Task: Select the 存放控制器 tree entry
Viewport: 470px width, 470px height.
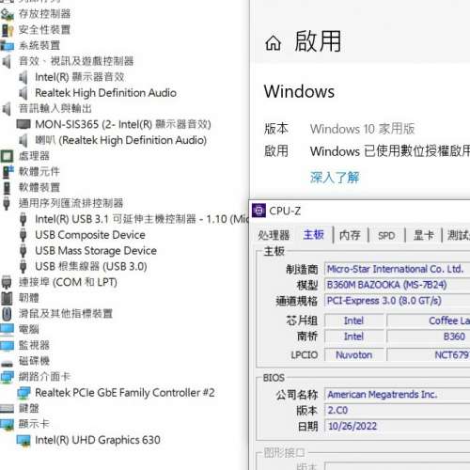Action: (44, 14)
